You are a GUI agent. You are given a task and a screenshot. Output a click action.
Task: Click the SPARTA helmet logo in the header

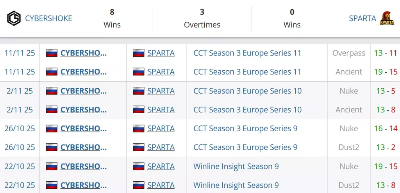(387, 18)
